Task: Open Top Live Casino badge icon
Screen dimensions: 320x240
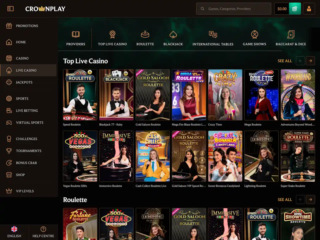Action: (x=112, y=34)
